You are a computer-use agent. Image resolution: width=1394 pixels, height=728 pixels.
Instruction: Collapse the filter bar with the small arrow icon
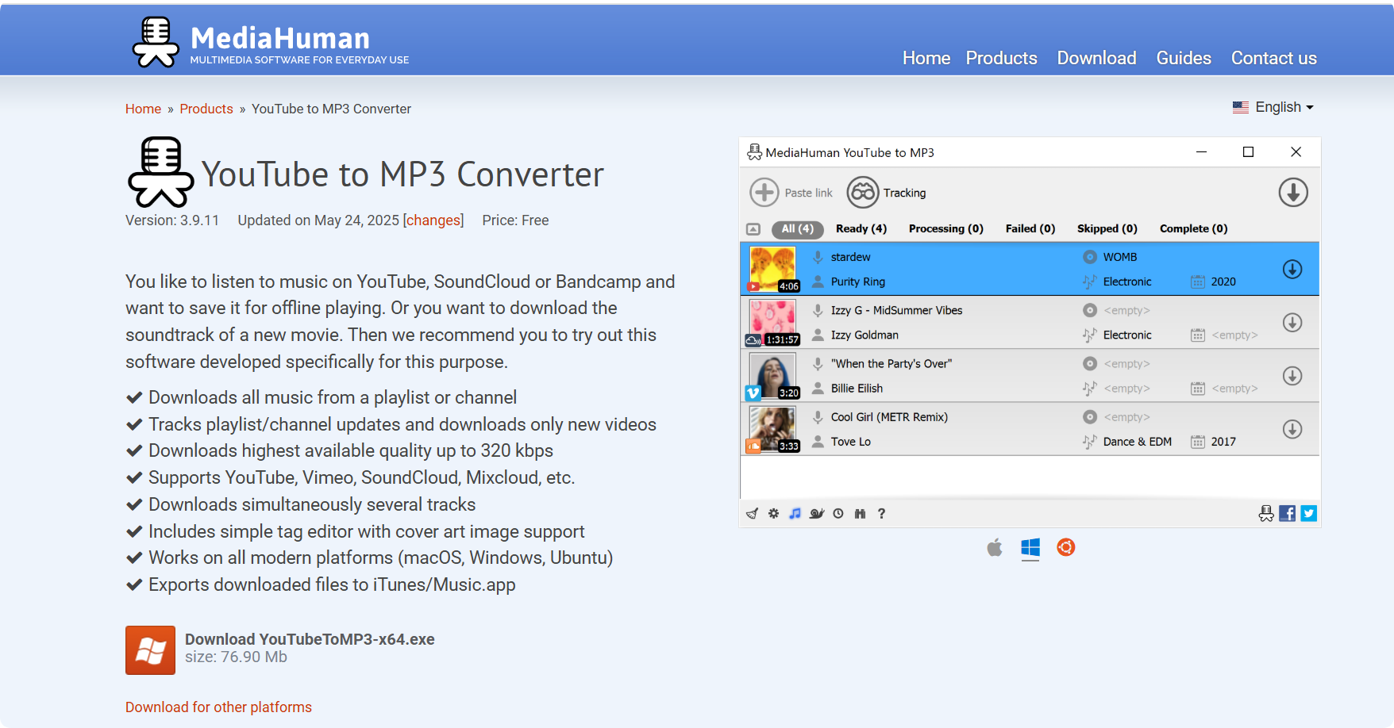(x=753, y=229)
